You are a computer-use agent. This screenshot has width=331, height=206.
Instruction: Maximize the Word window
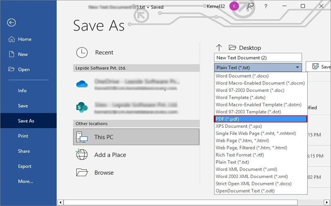click(x=303, y=6)
